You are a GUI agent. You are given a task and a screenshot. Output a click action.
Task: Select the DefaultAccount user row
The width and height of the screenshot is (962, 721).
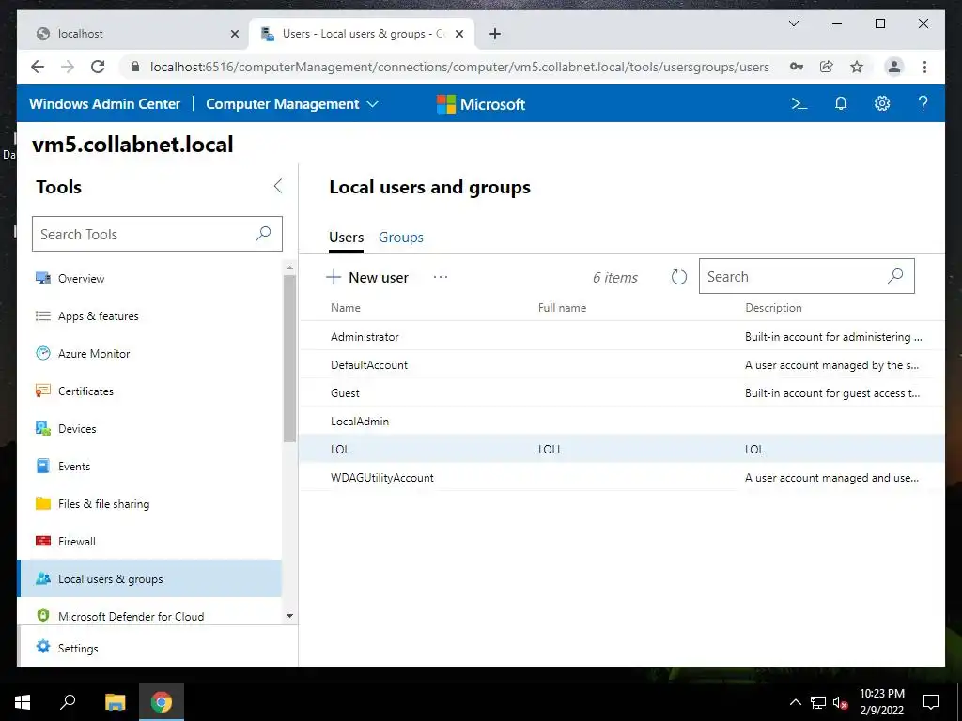point(622,365)
